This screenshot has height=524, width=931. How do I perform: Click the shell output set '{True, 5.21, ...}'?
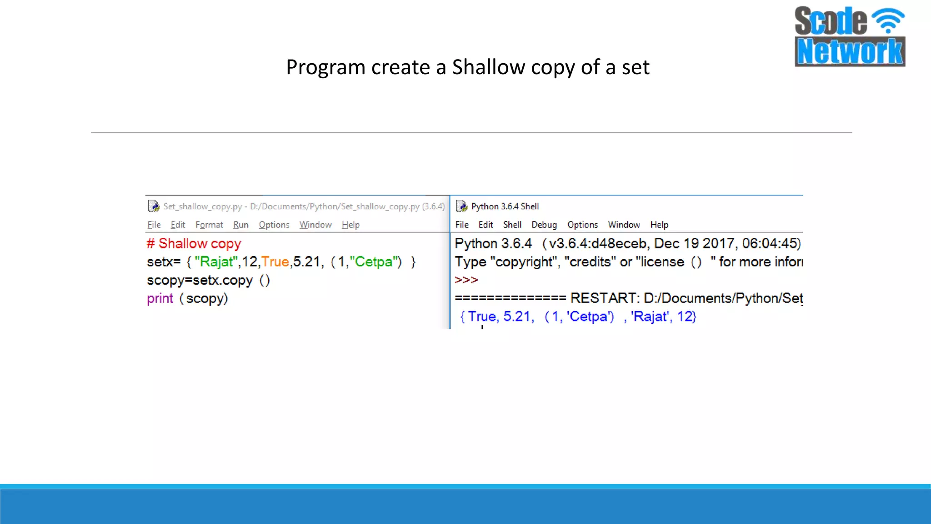pos(578,317)
